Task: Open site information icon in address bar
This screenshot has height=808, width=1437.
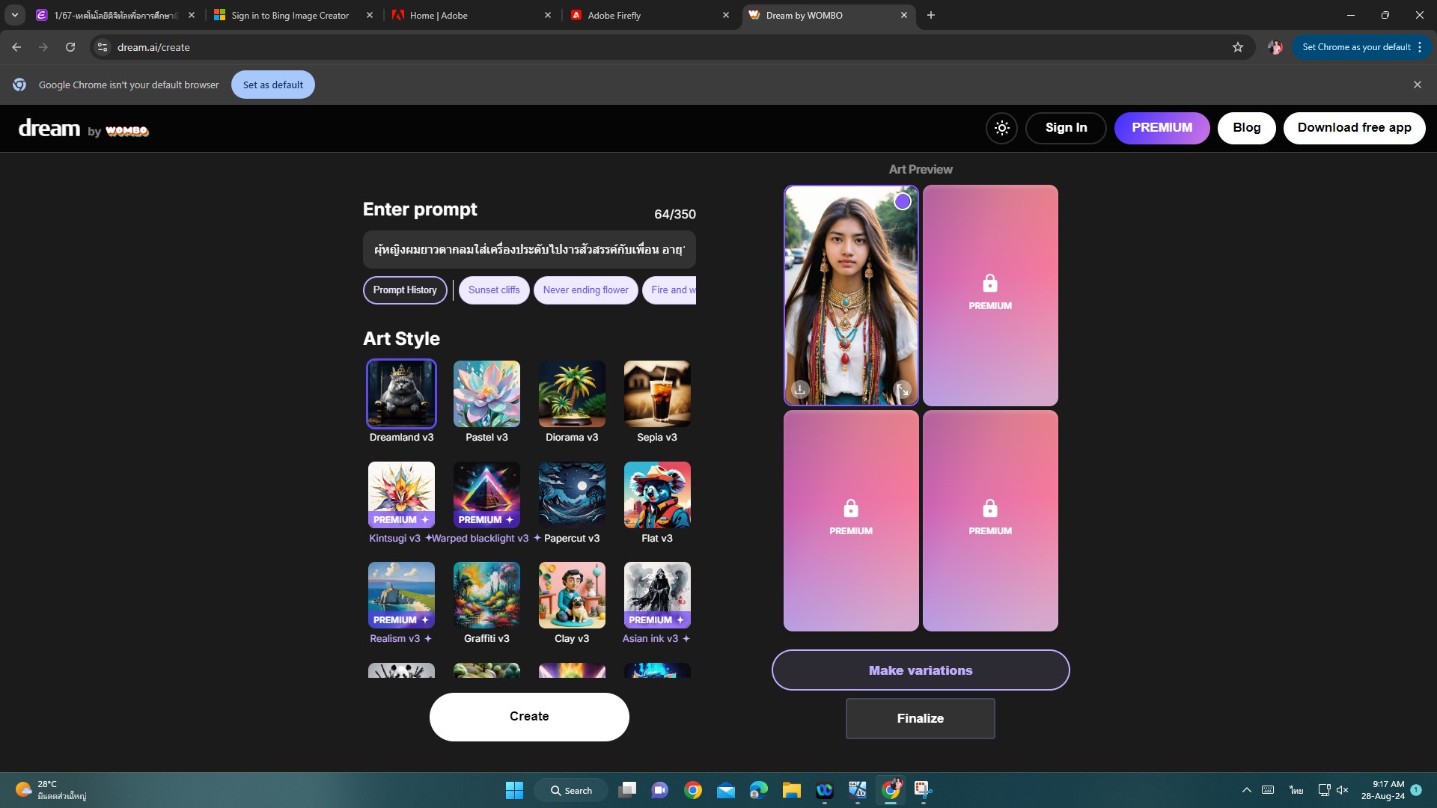Action: tap(103, 47)
